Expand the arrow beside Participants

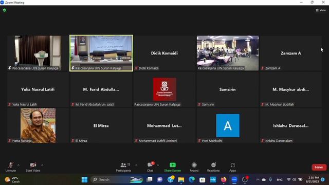tap(136, 165)
